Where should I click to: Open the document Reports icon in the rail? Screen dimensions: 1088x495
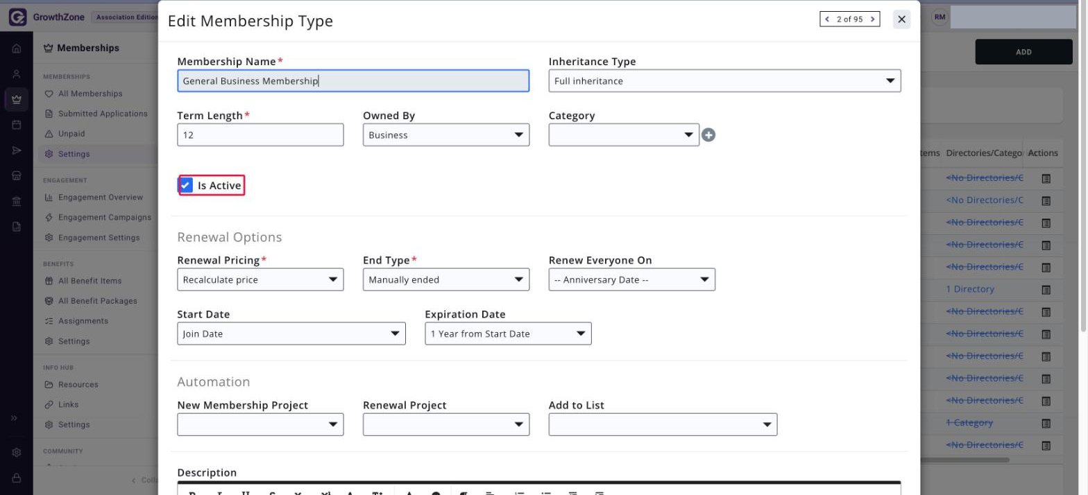tap(17, 226)
